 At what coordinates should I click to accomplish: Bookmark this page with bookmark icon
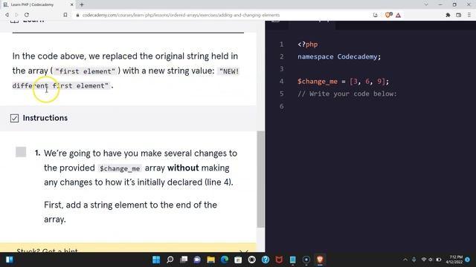(x=65, y=15)
